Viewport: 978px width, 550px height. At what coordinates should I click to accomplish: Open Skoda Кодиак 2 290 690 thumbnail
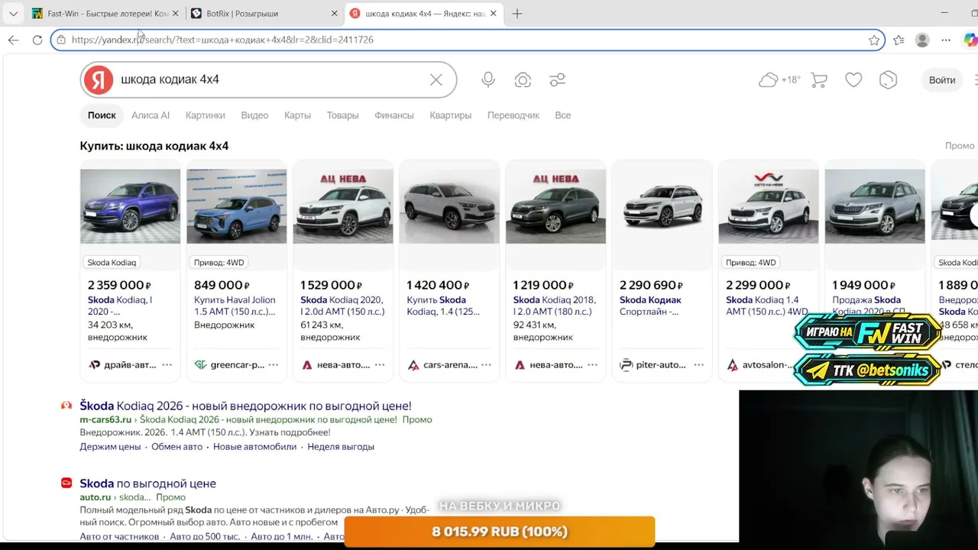pos(662,206)
